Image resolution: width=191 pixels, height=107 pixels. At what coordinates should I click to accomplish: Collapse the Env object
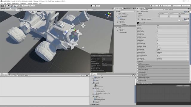(116, 28)
